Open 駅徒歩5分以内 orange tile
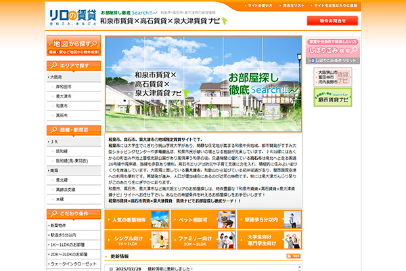This screenshot has width=406, height=271. click(269, 220)
